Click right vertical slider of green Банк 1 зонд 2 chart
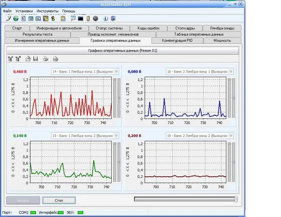 (119, 162)
